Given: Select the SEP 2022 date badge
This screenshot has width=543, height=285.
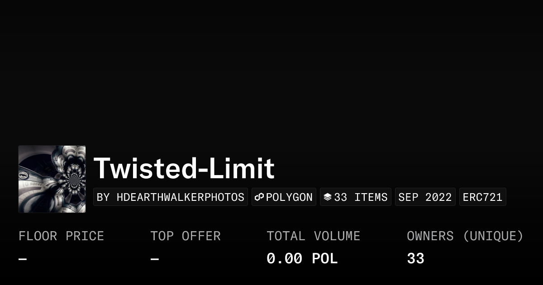Looking at the screenshot, I should tap(425, 197).
